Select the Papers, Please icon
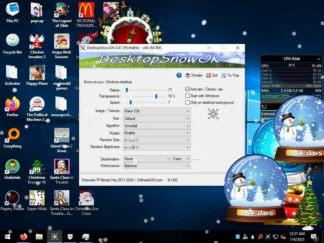Screen dimensions: 324x243 coord(12,201)
